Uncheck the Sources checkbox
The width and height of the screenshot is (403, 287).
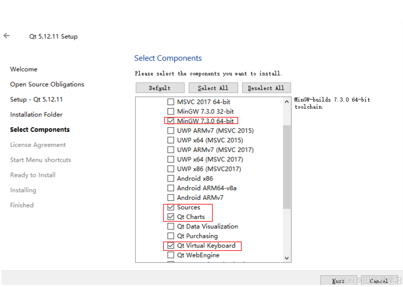[171, 207]
